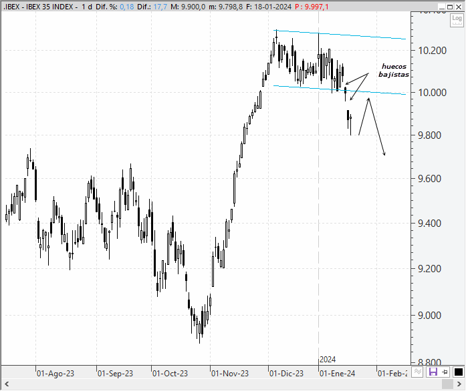Click the 'F: 18-01-2024' date text

(269, 7)
